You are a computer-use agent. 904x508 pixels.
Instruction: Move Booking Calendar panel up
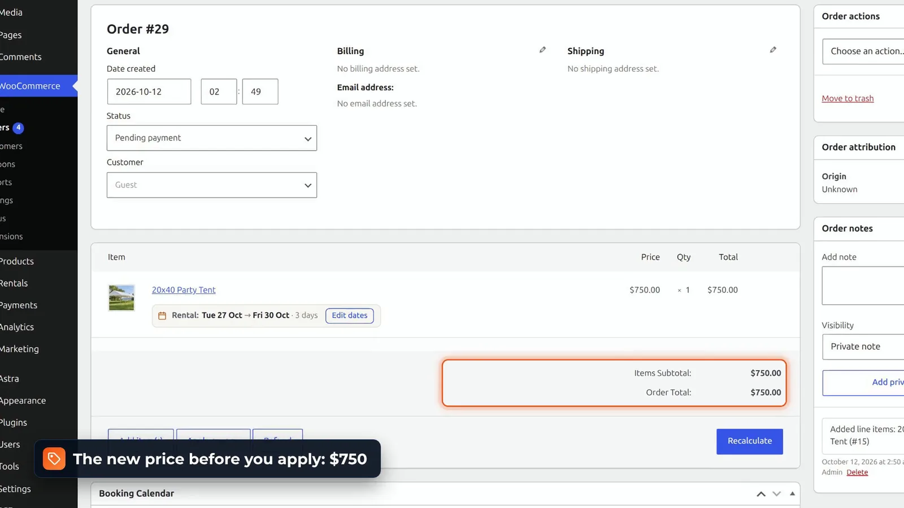pos(761,494)
